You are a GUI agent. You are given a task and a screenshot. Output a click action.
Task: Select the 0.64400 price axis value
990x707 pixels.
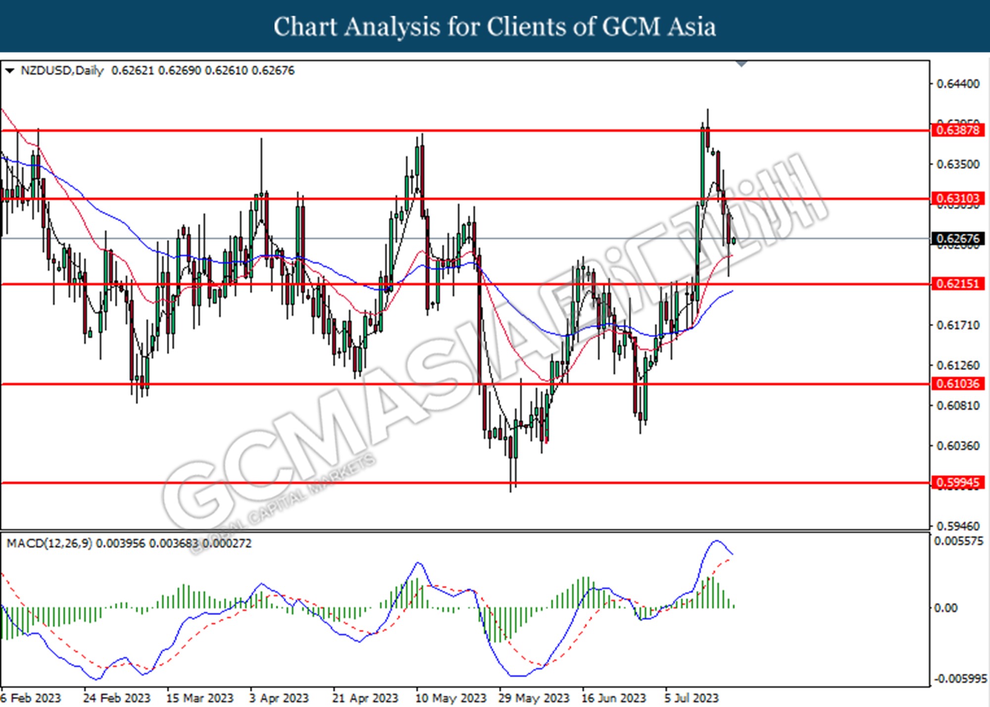tap(958, 84)
